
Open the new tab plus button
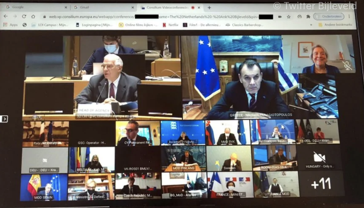tap(209, 7)
